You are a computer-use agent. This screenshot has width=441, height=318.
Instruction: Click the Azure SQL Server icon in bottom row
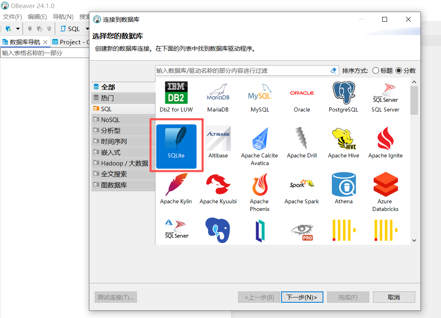point(177,229)
